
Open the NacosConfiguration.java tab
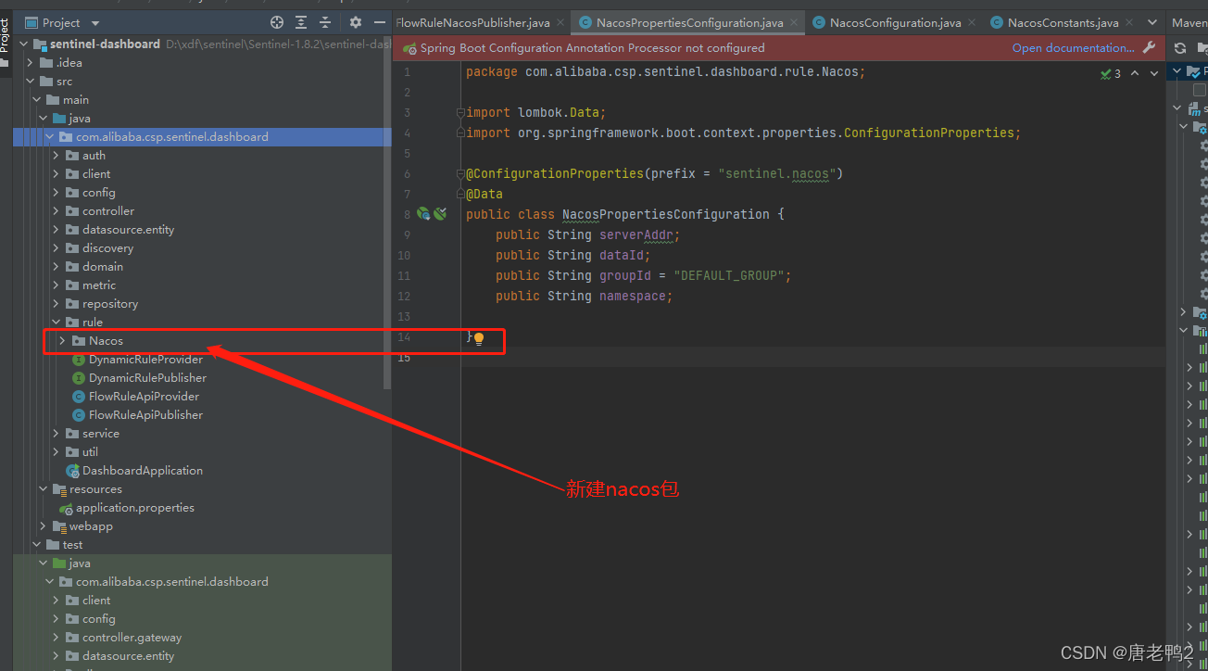tap(895, 22)
